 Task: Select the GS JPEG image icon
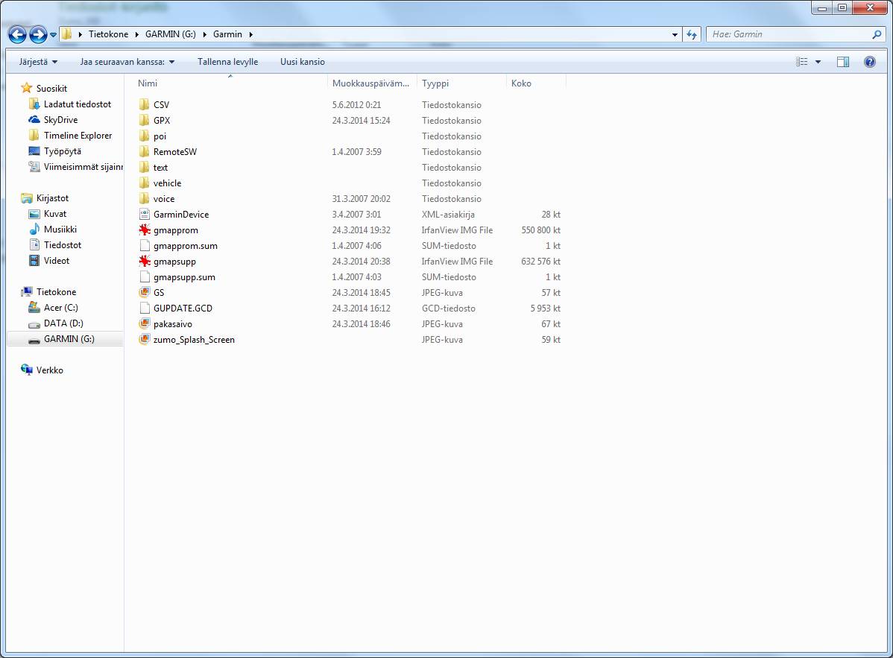[145, 293]
